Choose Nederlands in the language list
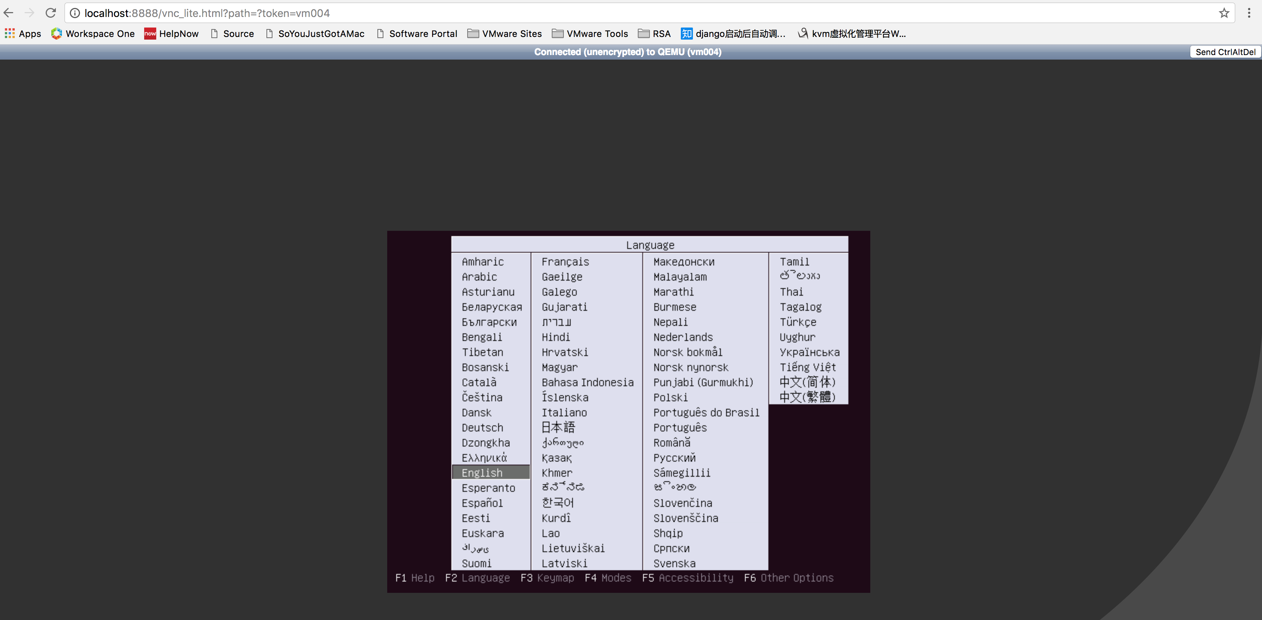This screenshot has width=1262, height=620. tap(683, 338)
